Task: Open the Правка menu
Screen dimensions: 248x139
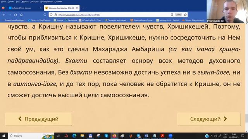Action: point(11,2)
